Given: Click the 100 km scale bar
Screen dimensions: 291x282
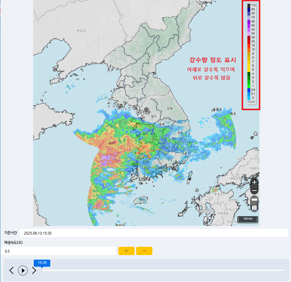Looking at the screenshot, I should tap(248, 219).
